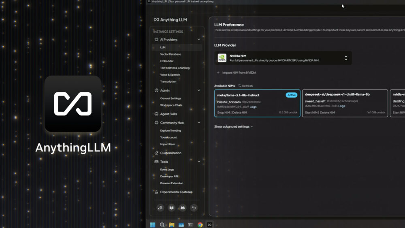
Task: Open Transcription settings
Action: 168,81
